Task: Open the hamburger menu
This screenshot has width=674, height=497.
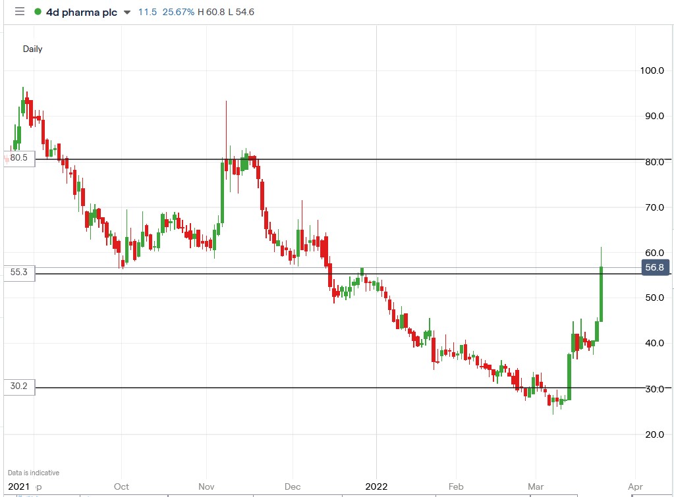Action: click(x=19, y=11)
